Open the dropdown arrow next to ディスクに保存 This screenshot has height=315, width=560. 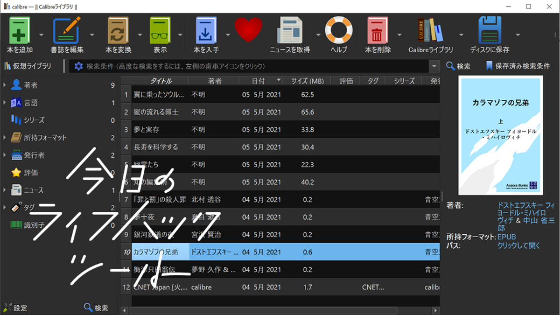[518, 35]
